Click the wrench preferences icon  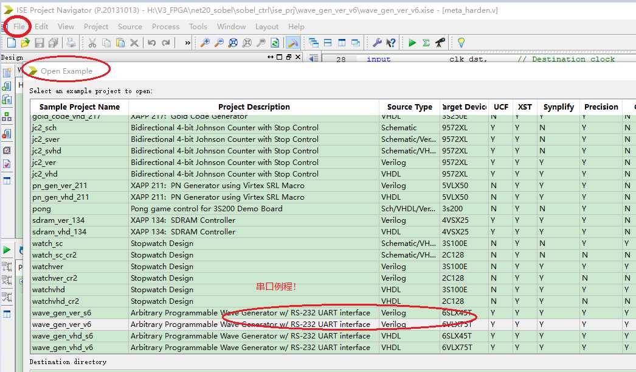click(x=377, y=43)
